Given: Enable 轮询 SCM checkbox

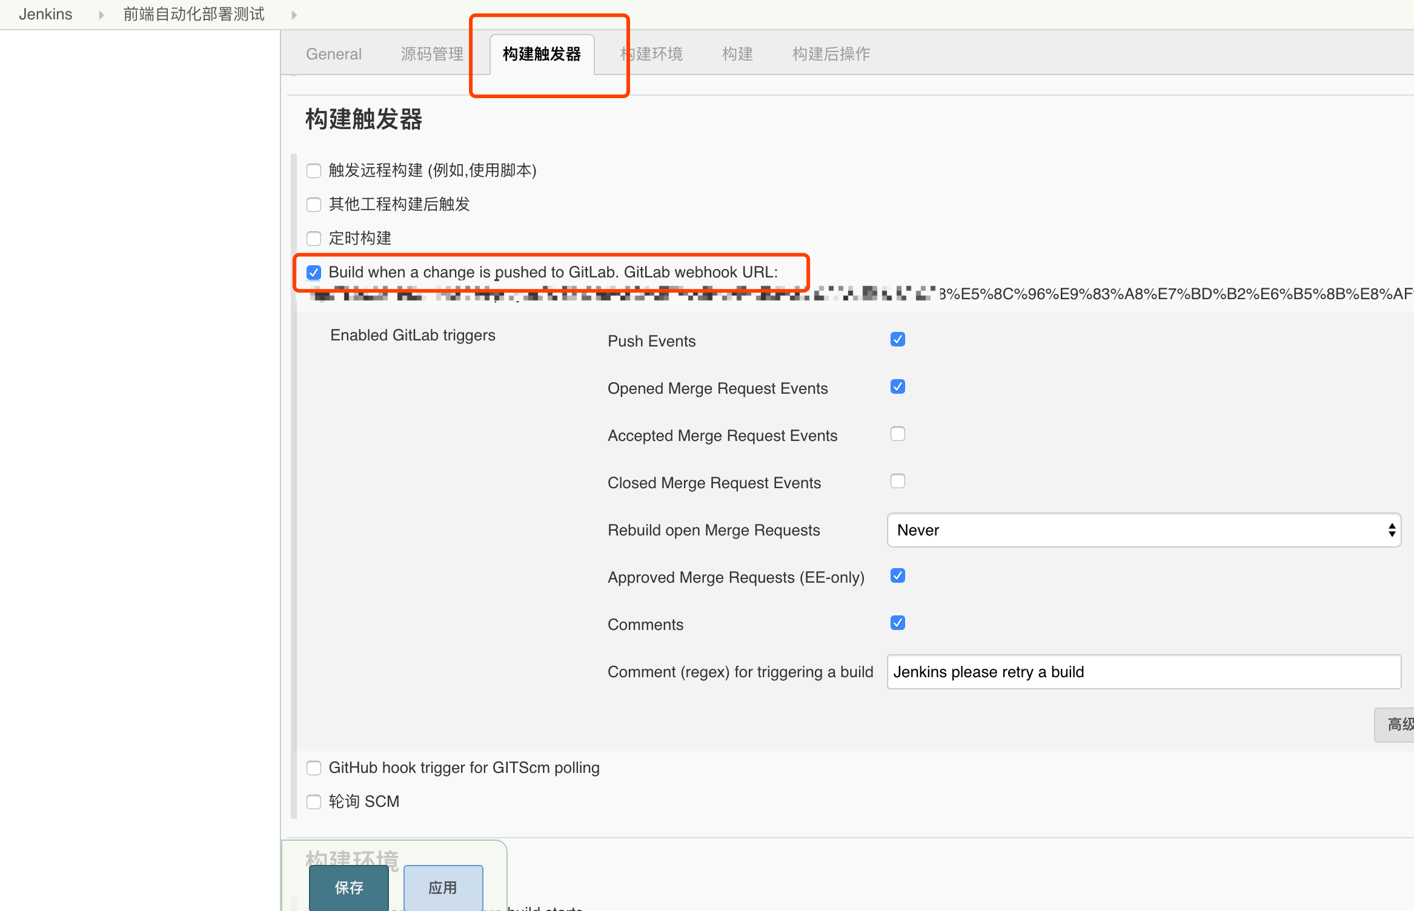Looking at the screenshot, I should 314,802.
